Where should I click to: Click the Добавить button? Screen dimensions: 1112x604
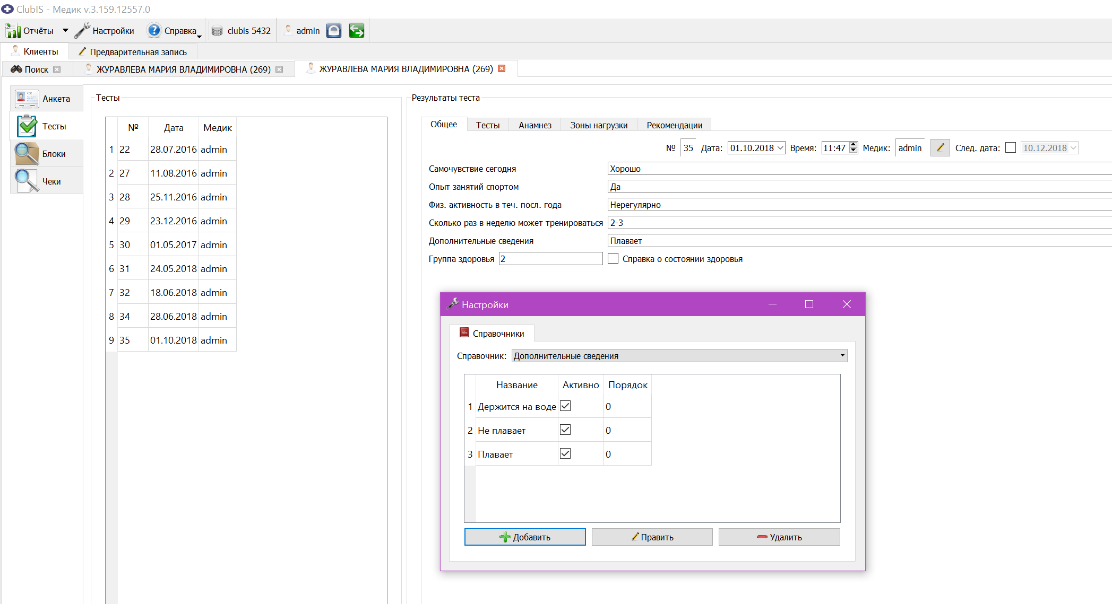[x=525, y=537]
